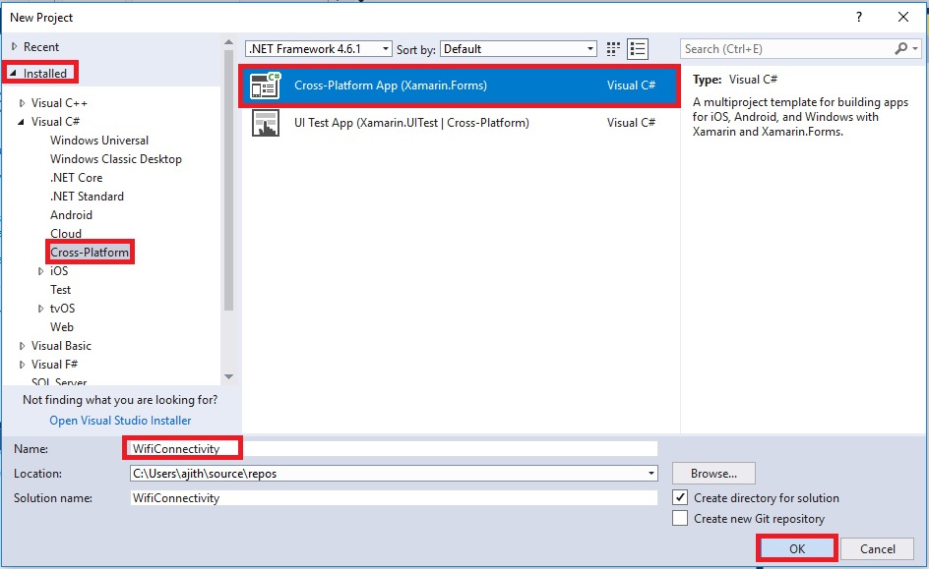Expand the Visual F# node
The image size is (929, 569).
22,365
